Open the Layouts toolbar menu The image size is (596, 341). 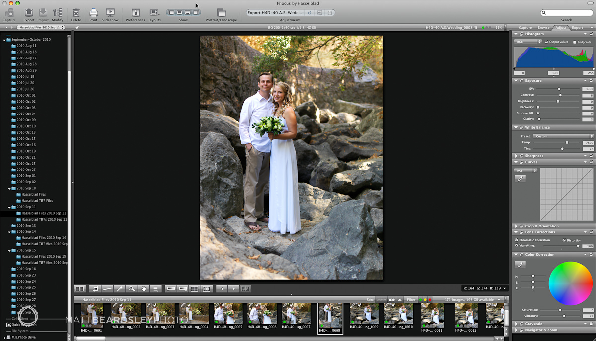tap(154, 13)
